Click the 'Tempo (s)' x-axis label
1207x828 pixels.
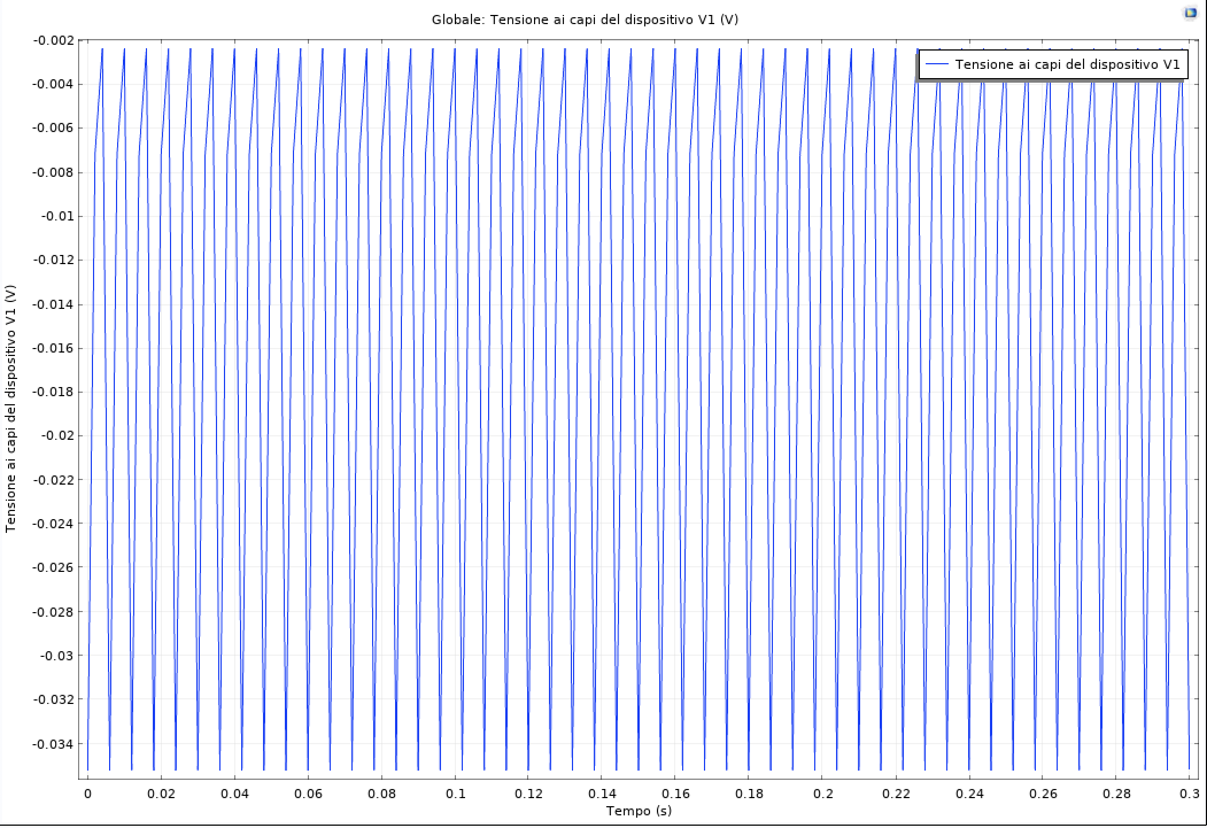coord(639,811)
